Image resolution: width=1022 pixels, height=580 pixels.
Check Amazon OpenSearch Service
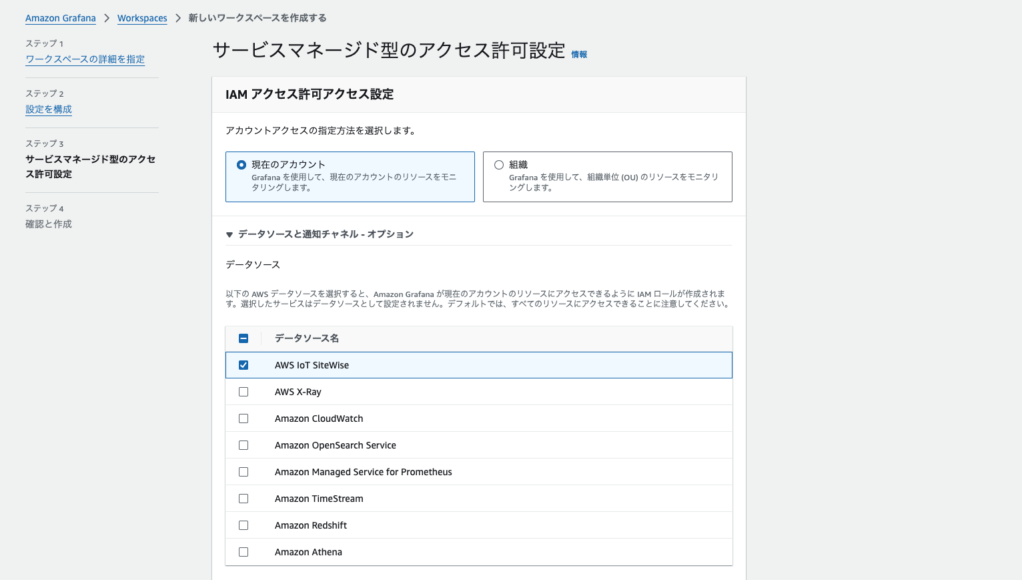(x=243, y=445)
